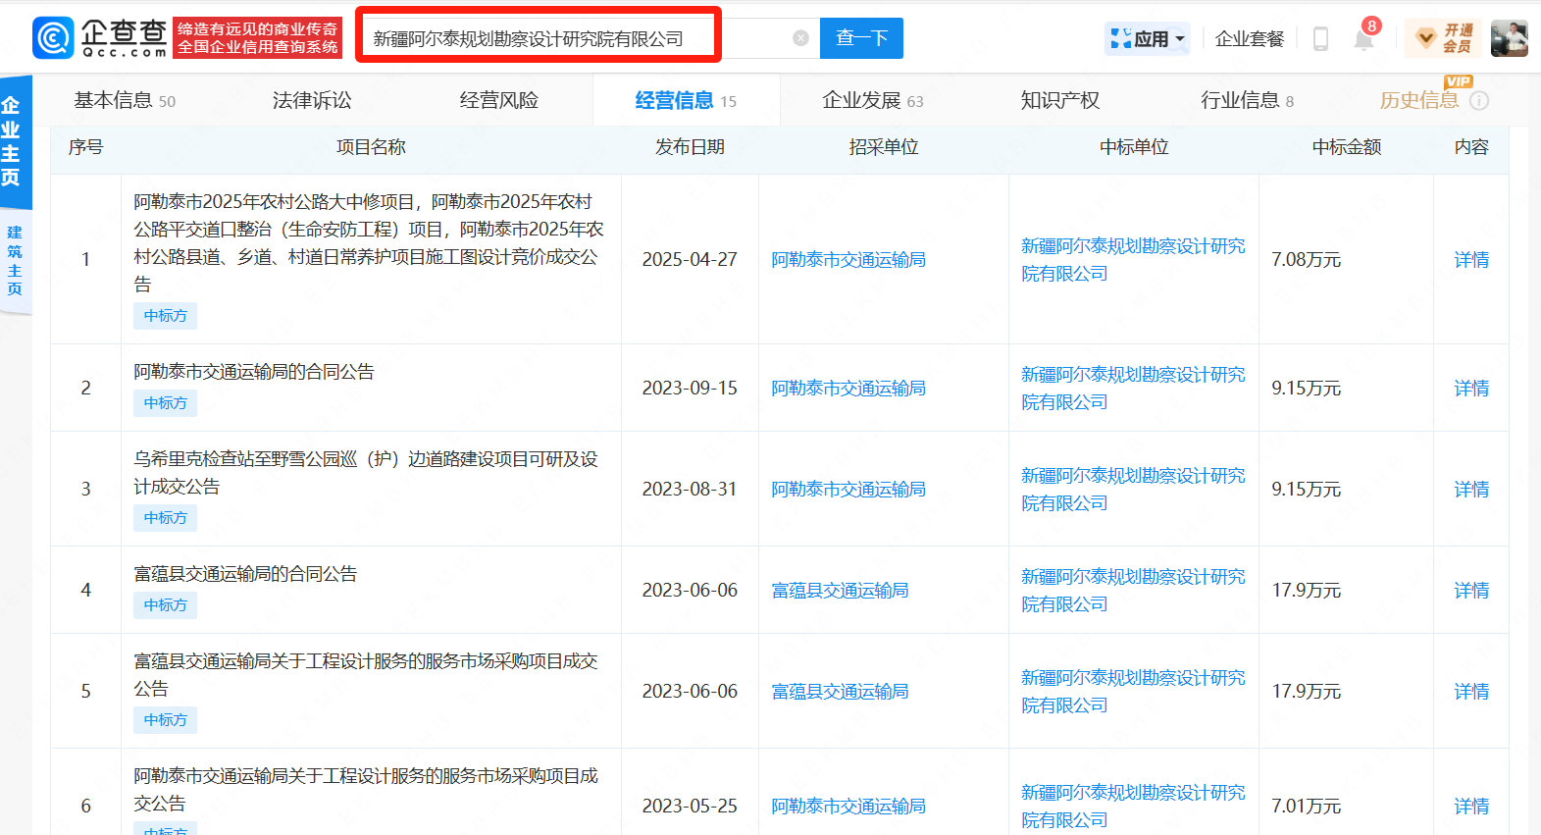Click the 企业套餐 link
The height and width of the screenshot is (835, 1541).
(x=1249, y=38)
